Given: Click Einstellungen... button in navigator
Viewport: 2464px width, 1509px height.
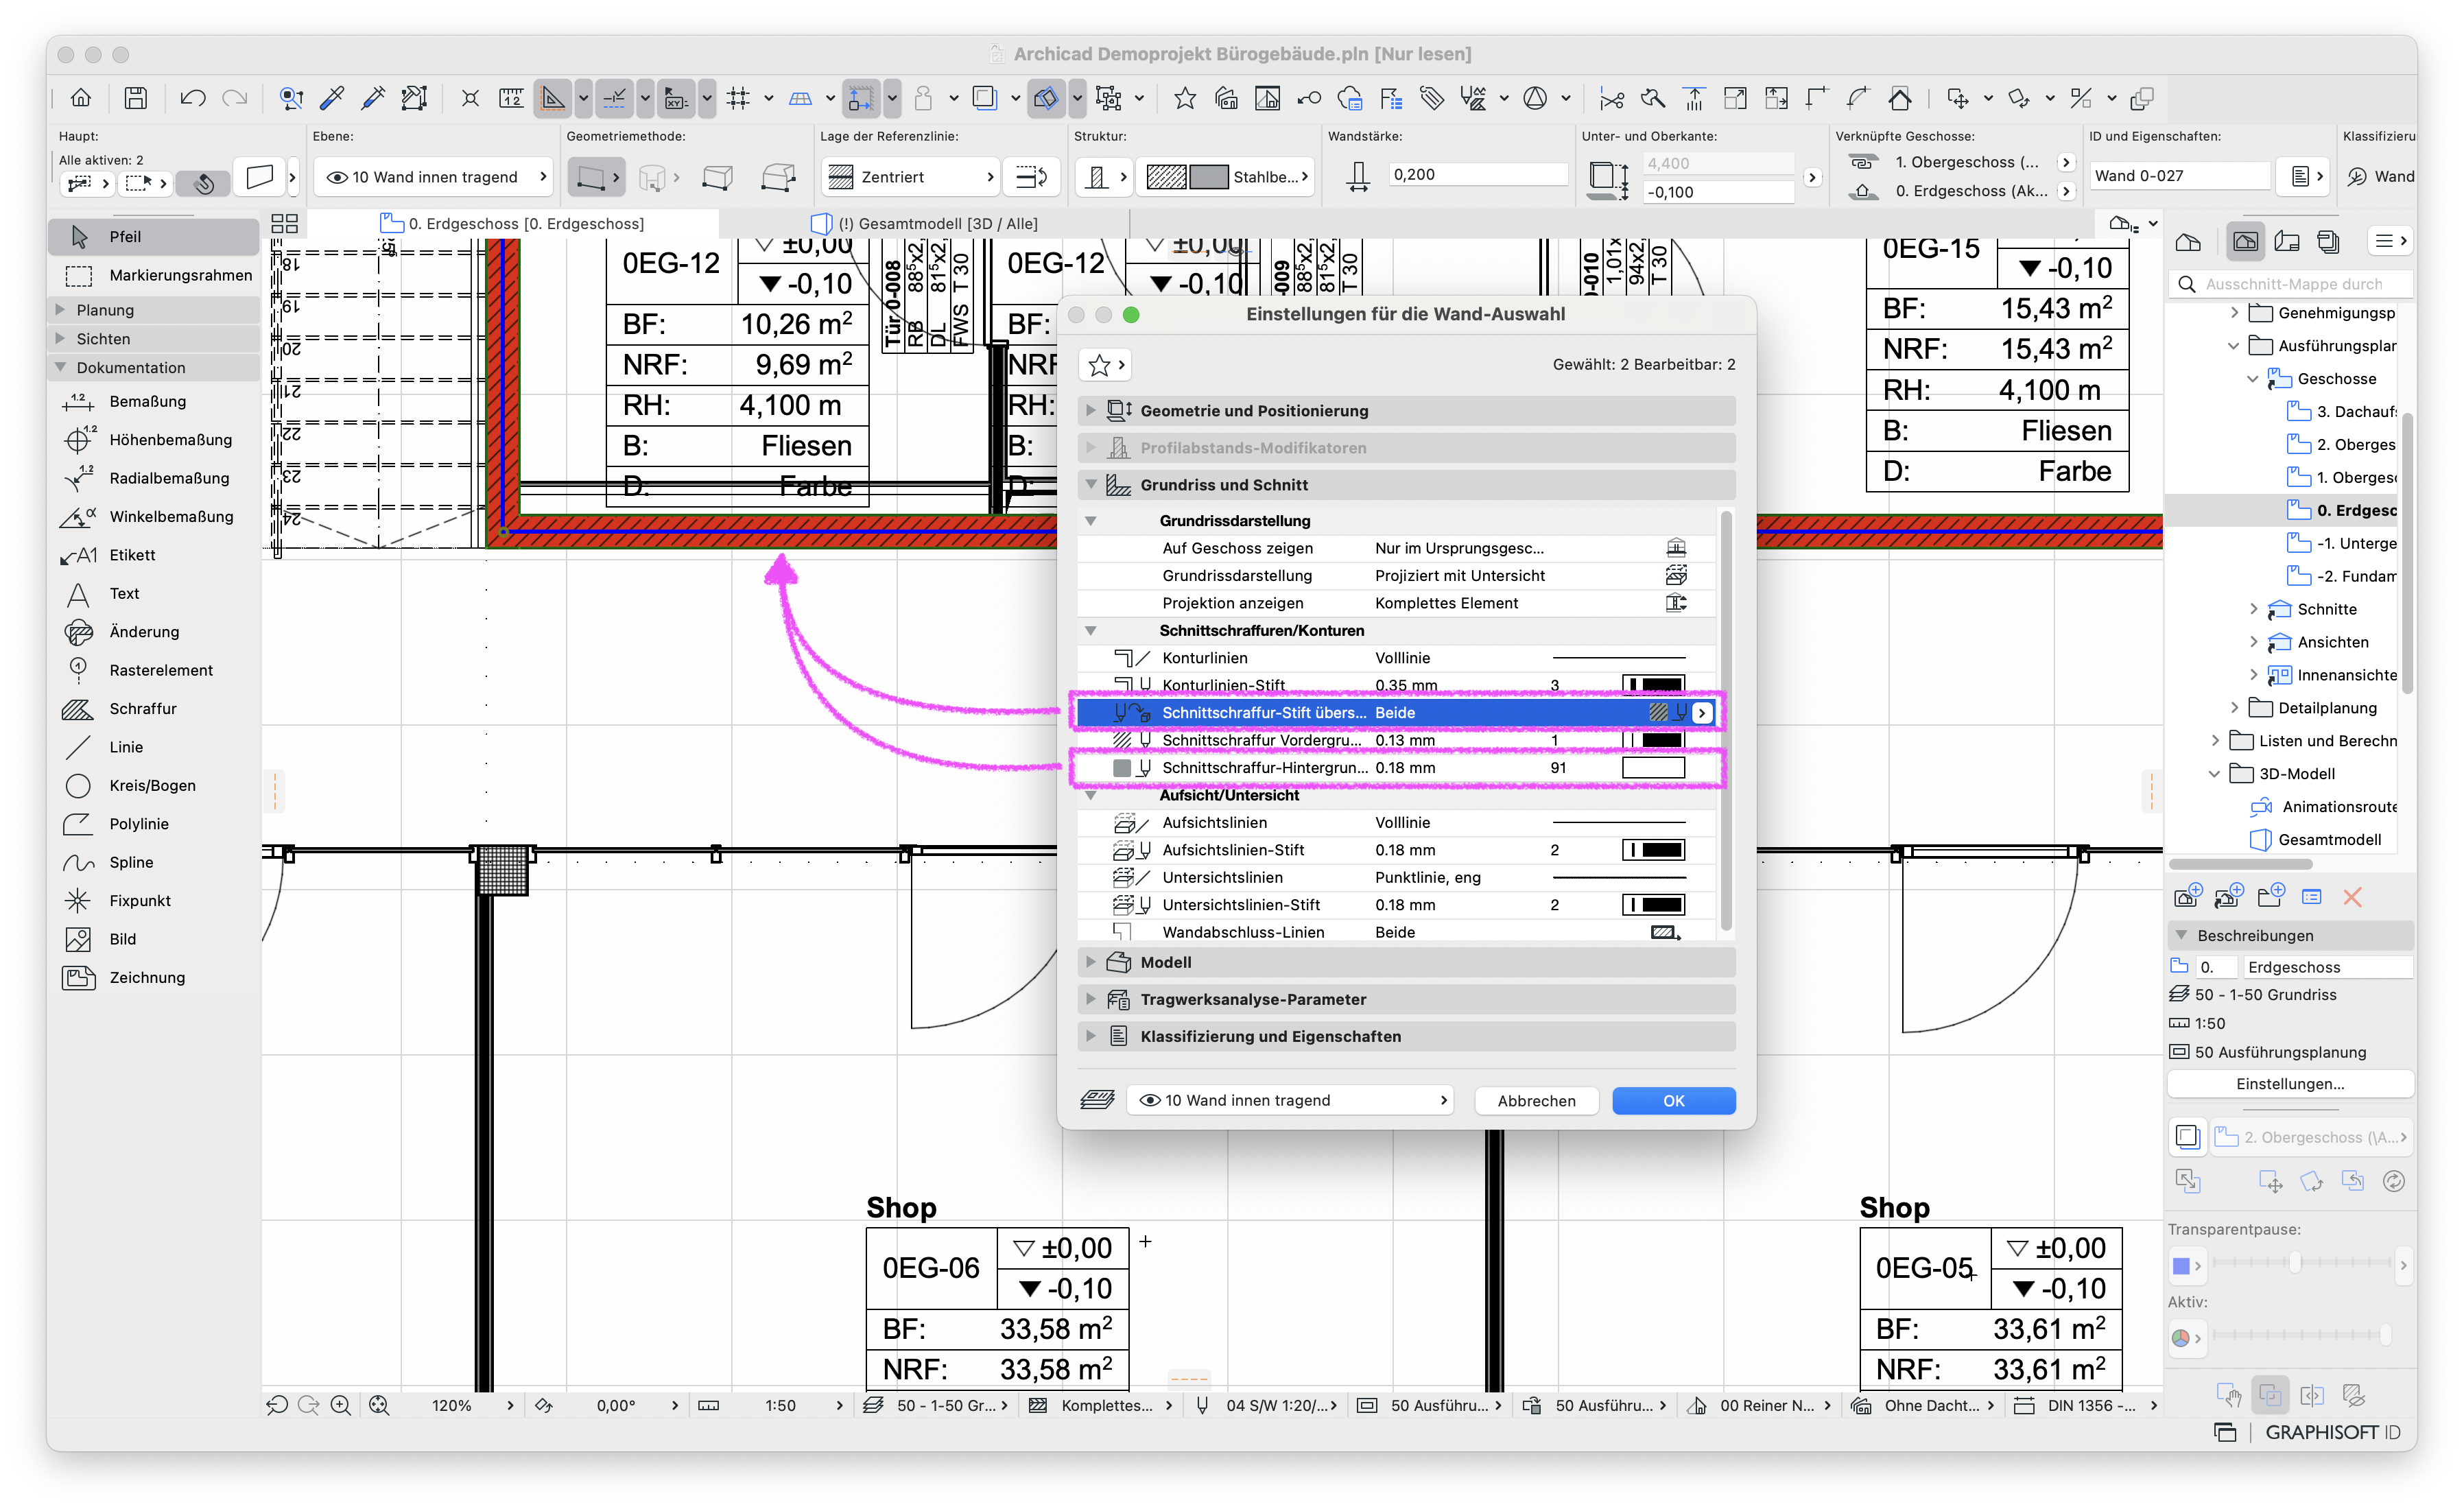Looking at the screenshot, I should tap(2290, 1084).
